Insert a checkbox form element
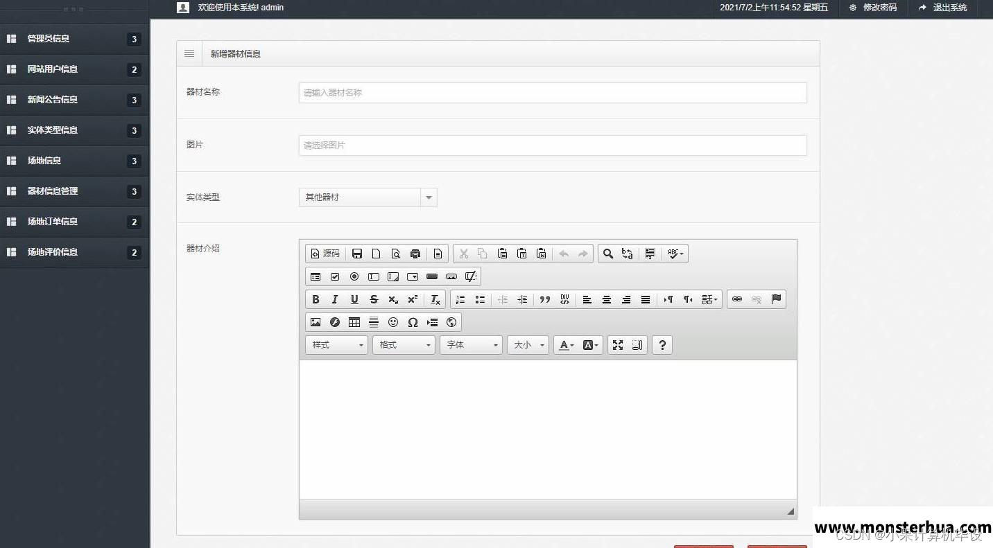993x548 pixels. [335, 276]
